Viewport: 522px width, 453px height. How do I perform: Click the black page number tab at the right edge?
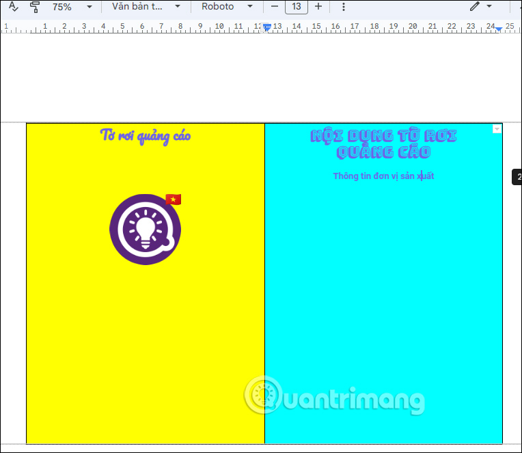[x=517, y=177]
